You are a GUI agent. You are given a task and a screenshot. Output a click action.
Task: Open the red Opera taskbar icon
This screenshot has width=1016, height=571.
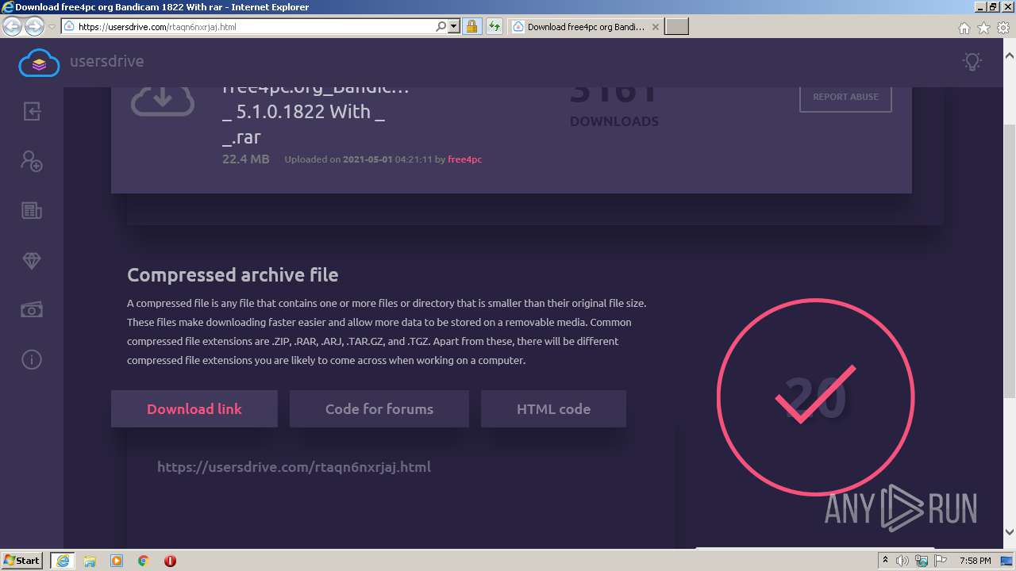(170, 561)
